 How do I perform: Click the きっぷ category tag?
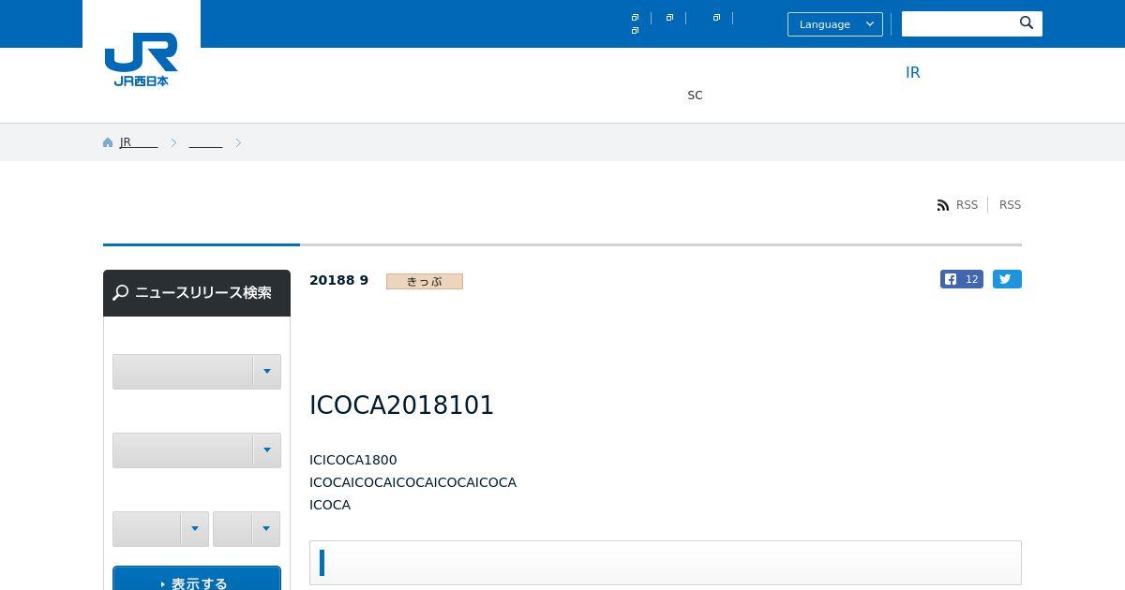425,281
